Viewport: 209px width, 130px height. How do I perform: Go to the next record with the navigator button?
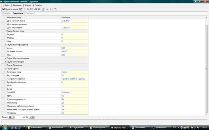[x=30, y=117]
